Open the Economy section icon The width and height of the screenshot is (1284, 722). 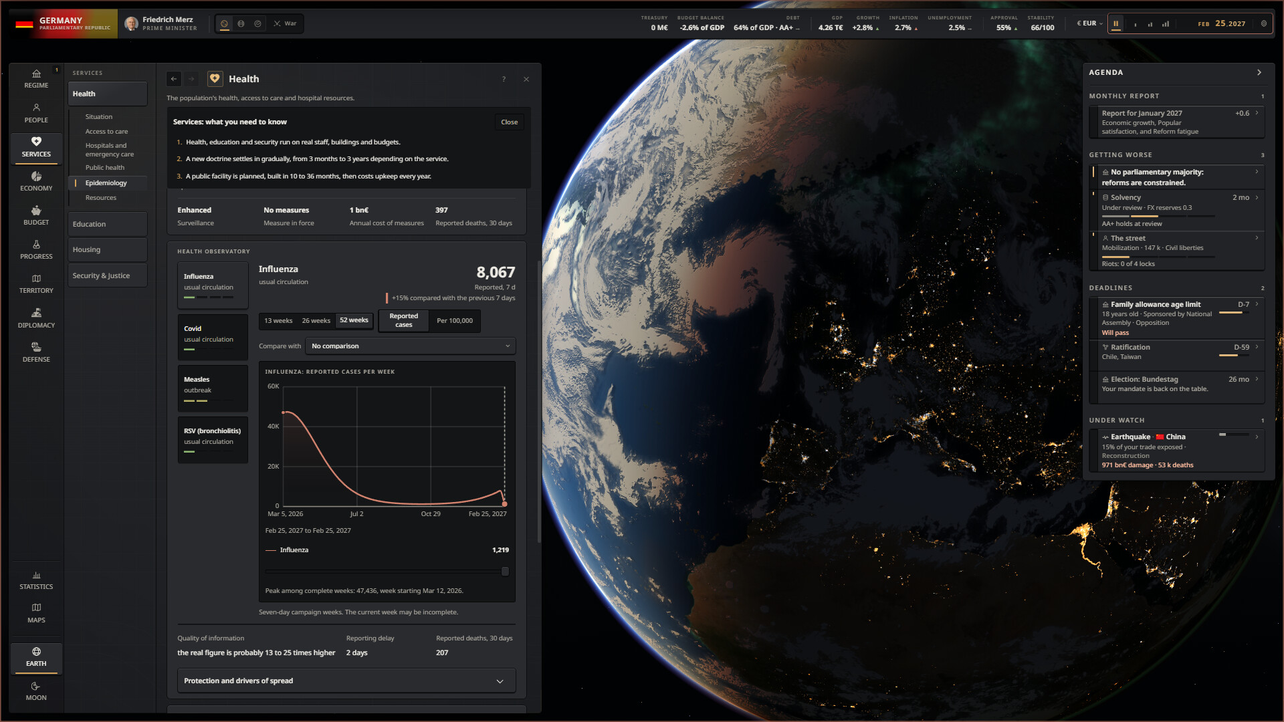(x=36, y=181)
